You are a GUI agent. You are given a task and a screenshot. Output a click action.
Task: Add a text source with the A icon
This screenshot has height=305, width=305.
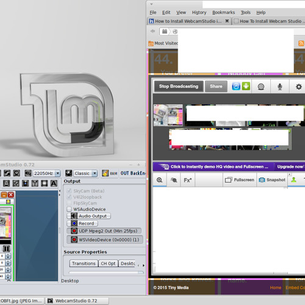click(x=54, y=184)
